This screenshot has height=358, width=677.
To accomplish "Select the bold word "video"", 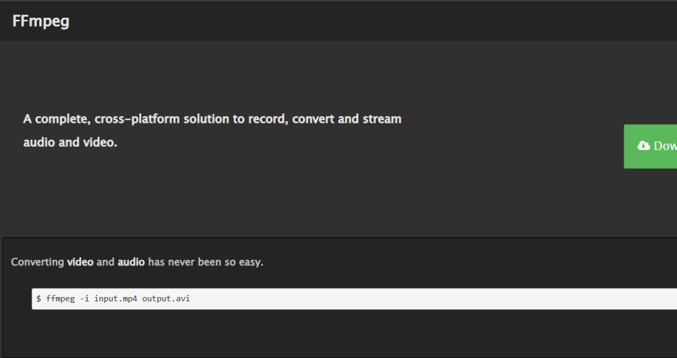I will (80, 262).
